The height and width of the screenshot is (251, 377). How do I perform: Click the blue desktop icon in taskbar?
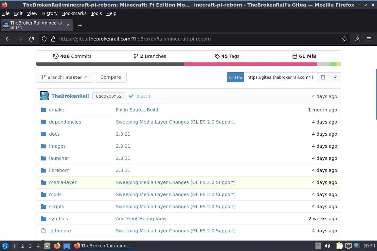click(x=67, y=246)
